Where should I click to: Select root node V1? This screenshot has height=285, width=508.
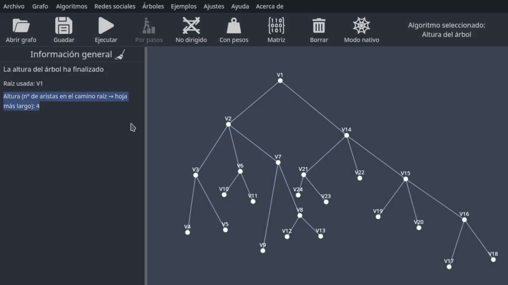coord(280,81)
